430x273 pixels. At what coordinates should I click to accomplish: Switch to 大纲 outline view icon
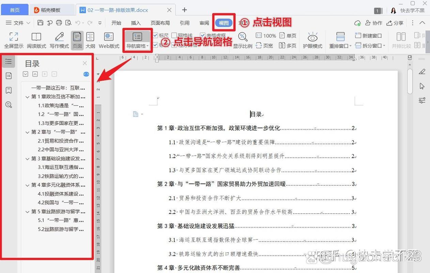point(90,39)
